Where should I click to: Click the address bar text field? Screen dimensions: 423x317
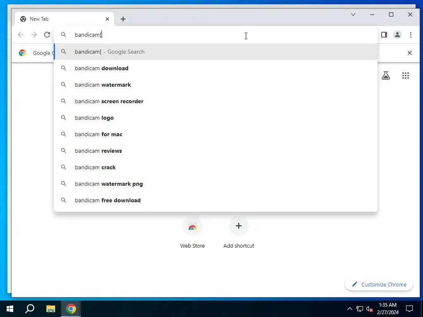(x=216, y=35)
